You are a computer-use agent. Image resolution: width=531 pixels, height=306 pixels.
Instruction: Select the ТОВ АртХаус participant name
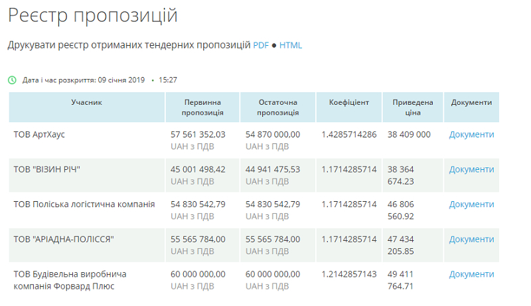point(40,134)
